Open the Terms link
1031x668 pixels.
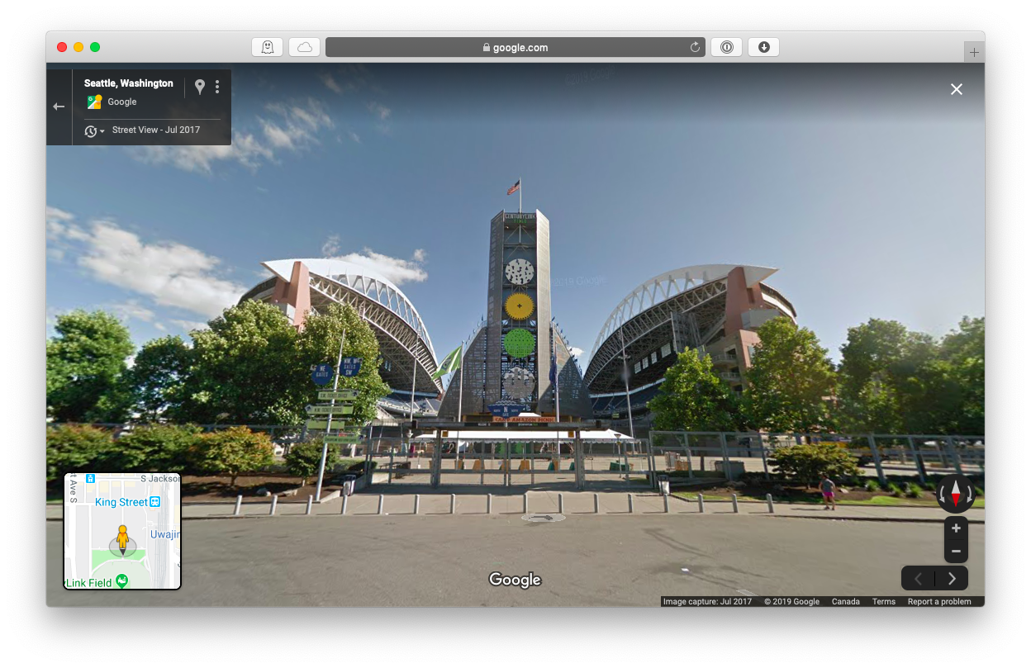[x=884, y=601]
